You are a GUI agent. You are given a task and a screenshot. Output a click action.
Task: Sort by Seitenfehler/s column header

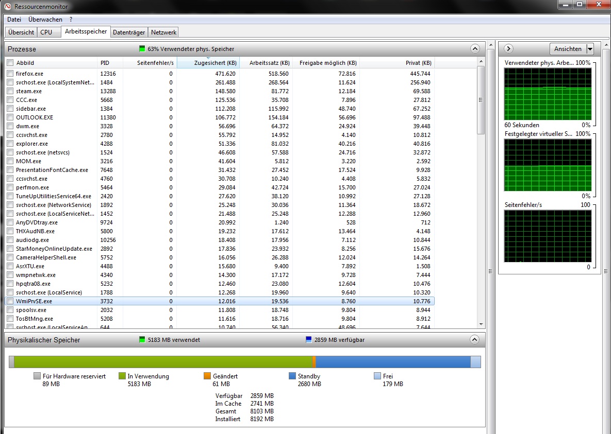click(x=150, y=63)
